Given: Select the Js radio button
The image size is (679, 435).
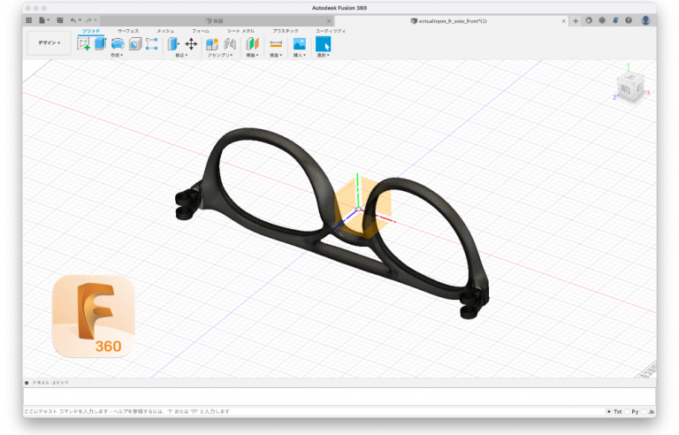Looking at the screenshot, I should click(645, 412).
